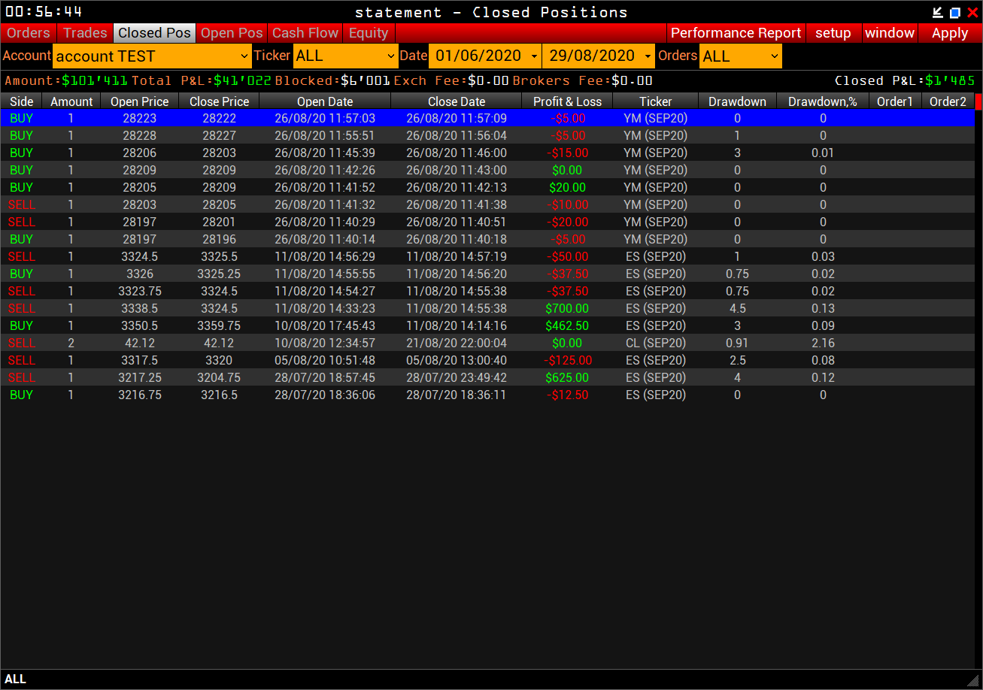
Task: Show the Equity tab
Action: [369, 33]
